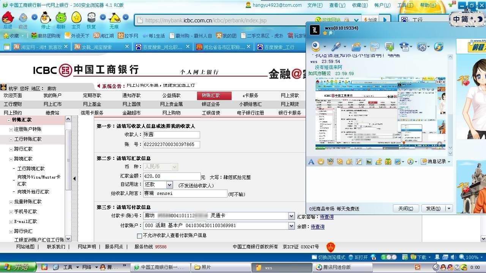This screenshot has height=273, width=486.
Task: Open the QQ send file folder icon
Action: [x=356, y=47]
